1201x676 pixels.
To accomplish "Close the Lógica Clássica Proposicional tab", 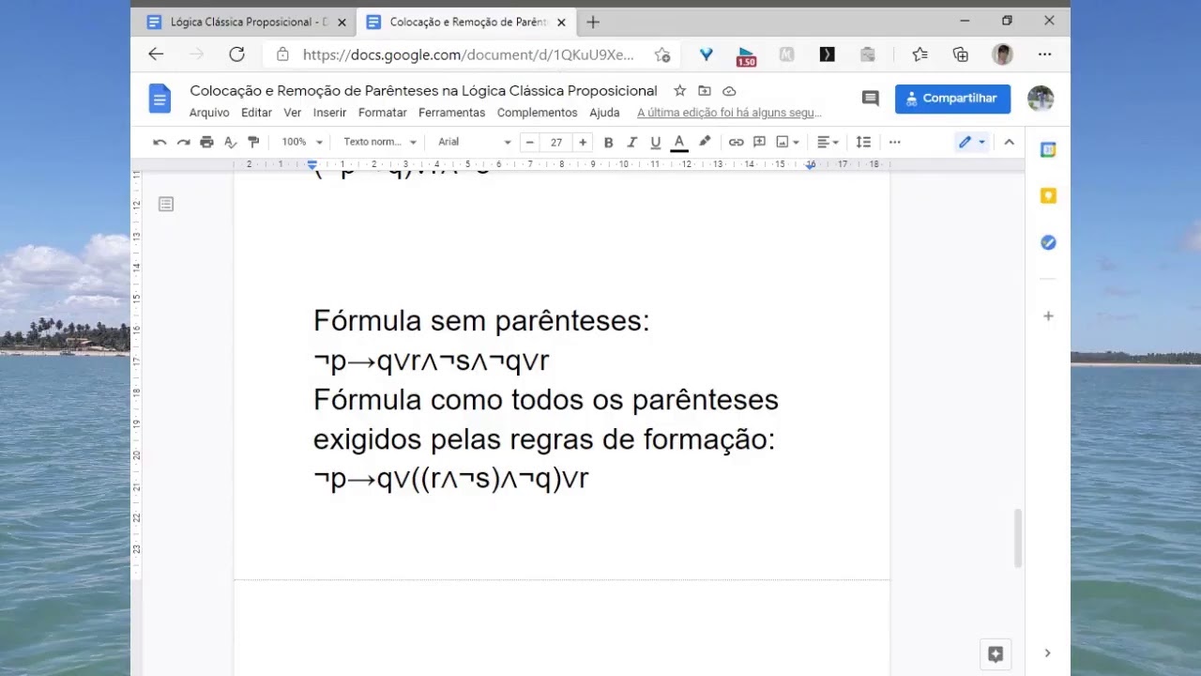I will pos(342,22).
